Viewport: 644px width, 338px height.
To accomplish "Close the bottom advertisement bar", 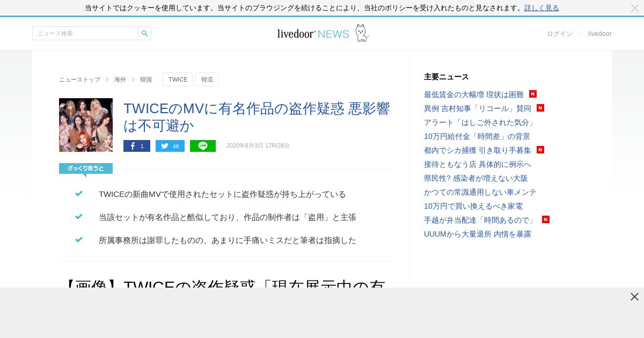I will (634, 297).
